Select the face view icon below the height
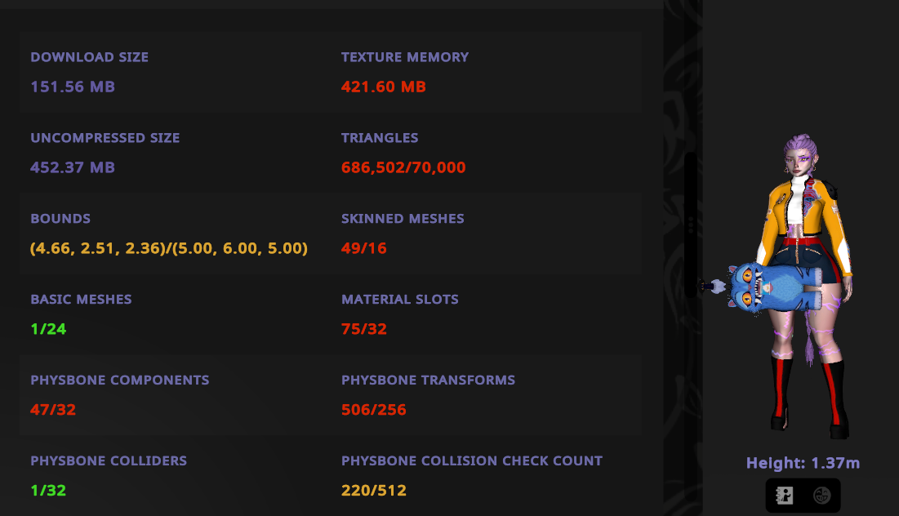Image resolution: width=899 pixels, height=516 pixels. (821, 496)
